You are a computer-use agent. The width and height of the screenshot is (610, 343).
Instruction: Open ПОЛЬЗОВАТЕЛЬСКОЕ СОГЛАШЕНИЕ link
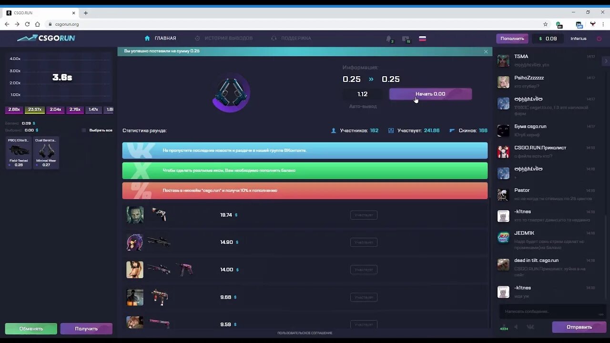coord(305,333)
